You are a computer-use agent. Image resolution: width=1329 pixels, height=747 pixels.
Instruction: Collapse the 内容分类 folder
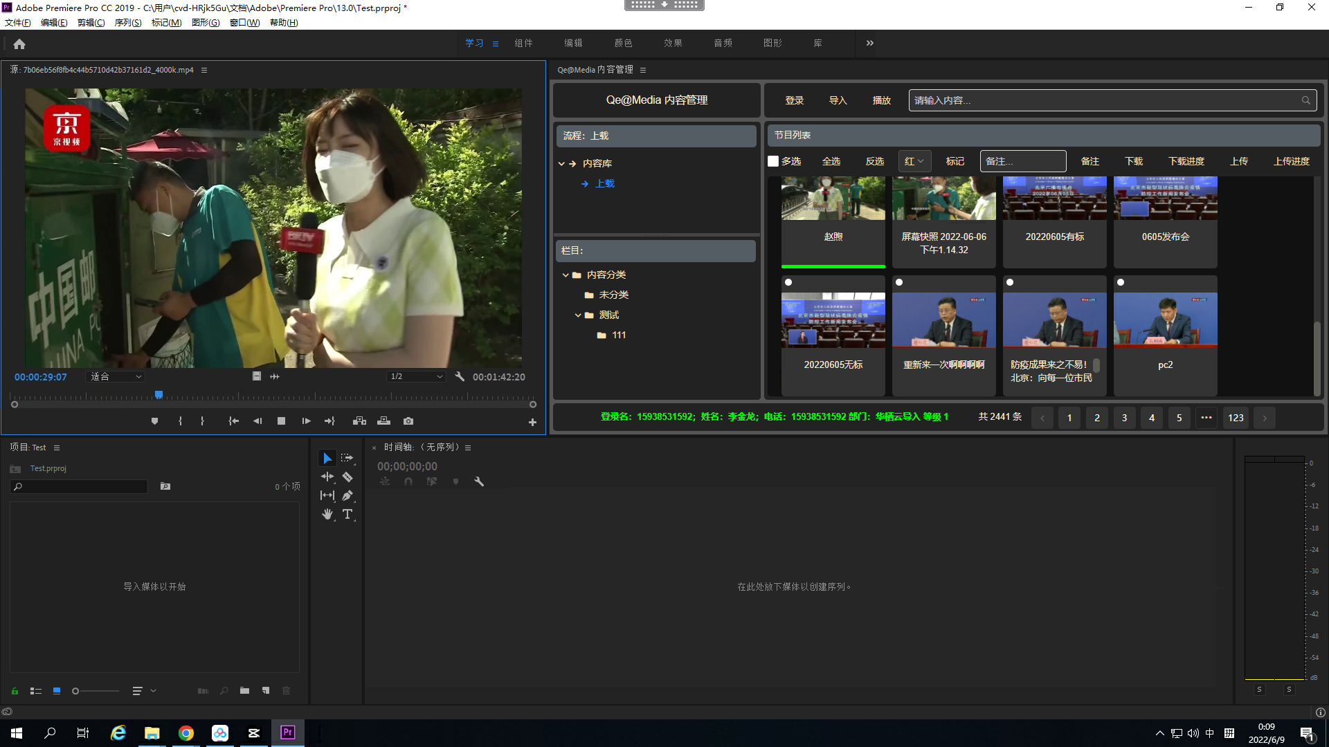[566, 275]
